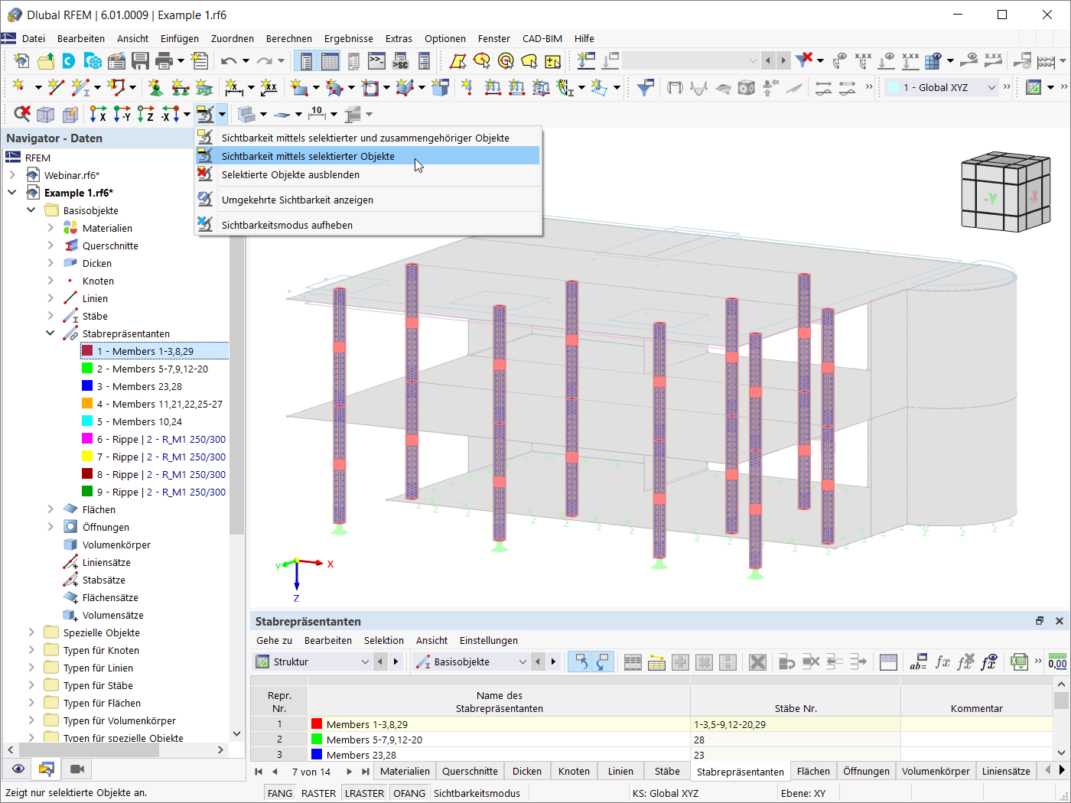The image size is (1071, 803).
Task: Click the Save file icon in toolbar
Action: point(140,60)
